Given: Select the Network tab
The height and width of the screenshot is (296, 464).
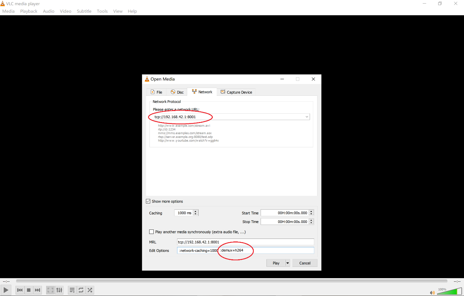Looking at the screenshot, I should click(202, 92).
